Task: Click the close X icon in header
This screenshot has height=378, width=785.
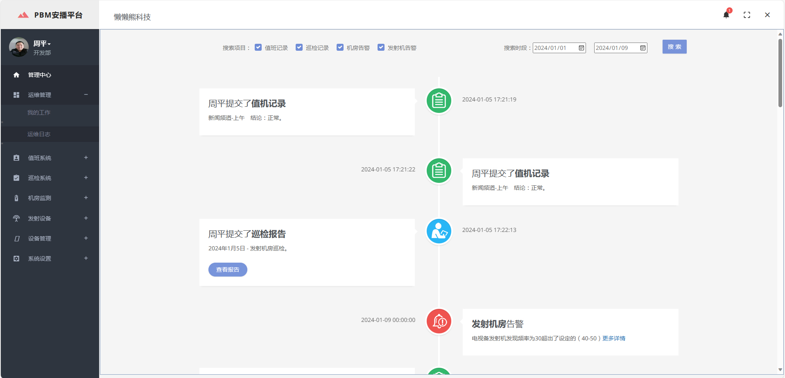Action: (767, 15)
